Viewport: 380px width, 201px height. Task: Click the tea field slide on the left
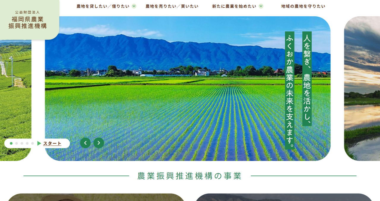16,101
